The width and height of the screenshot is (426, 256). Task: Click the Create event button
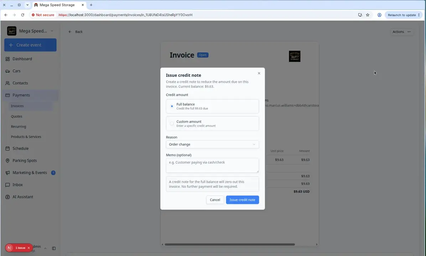(x=30, y=45)
